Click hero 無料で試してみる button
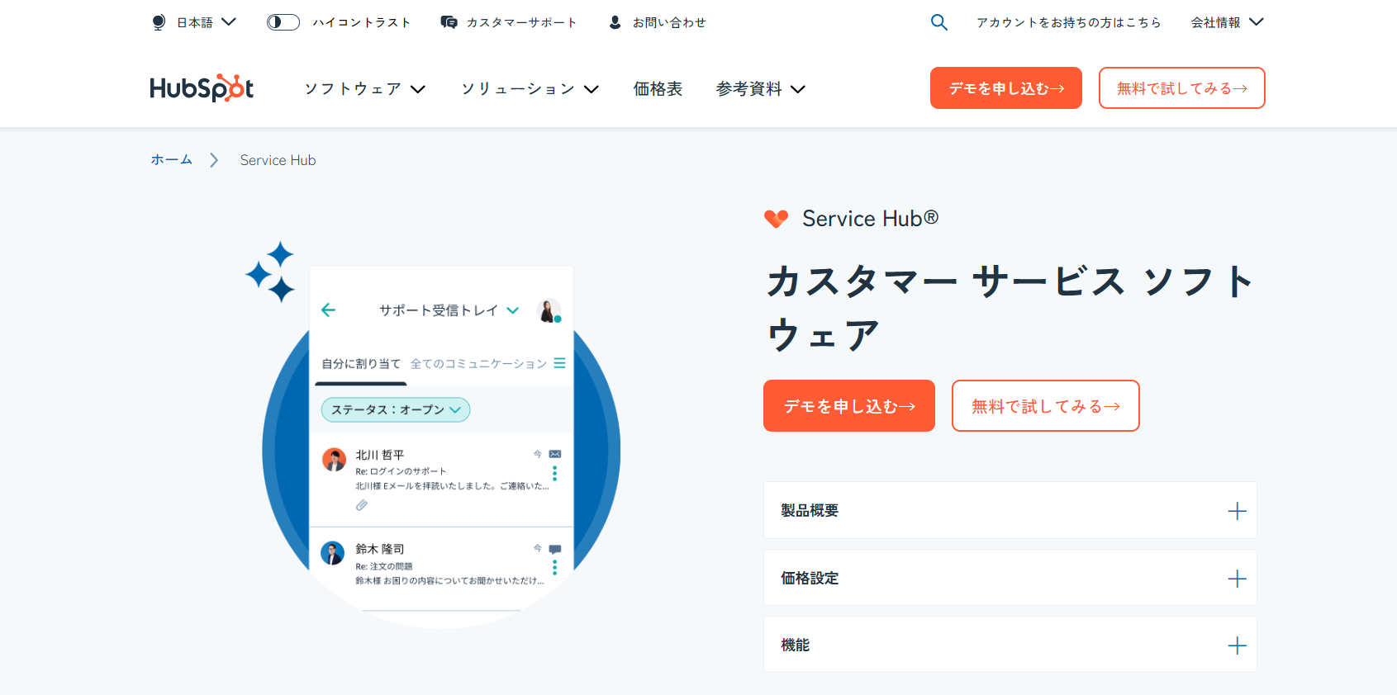The image size is (1397, 695). [1046, 405]
